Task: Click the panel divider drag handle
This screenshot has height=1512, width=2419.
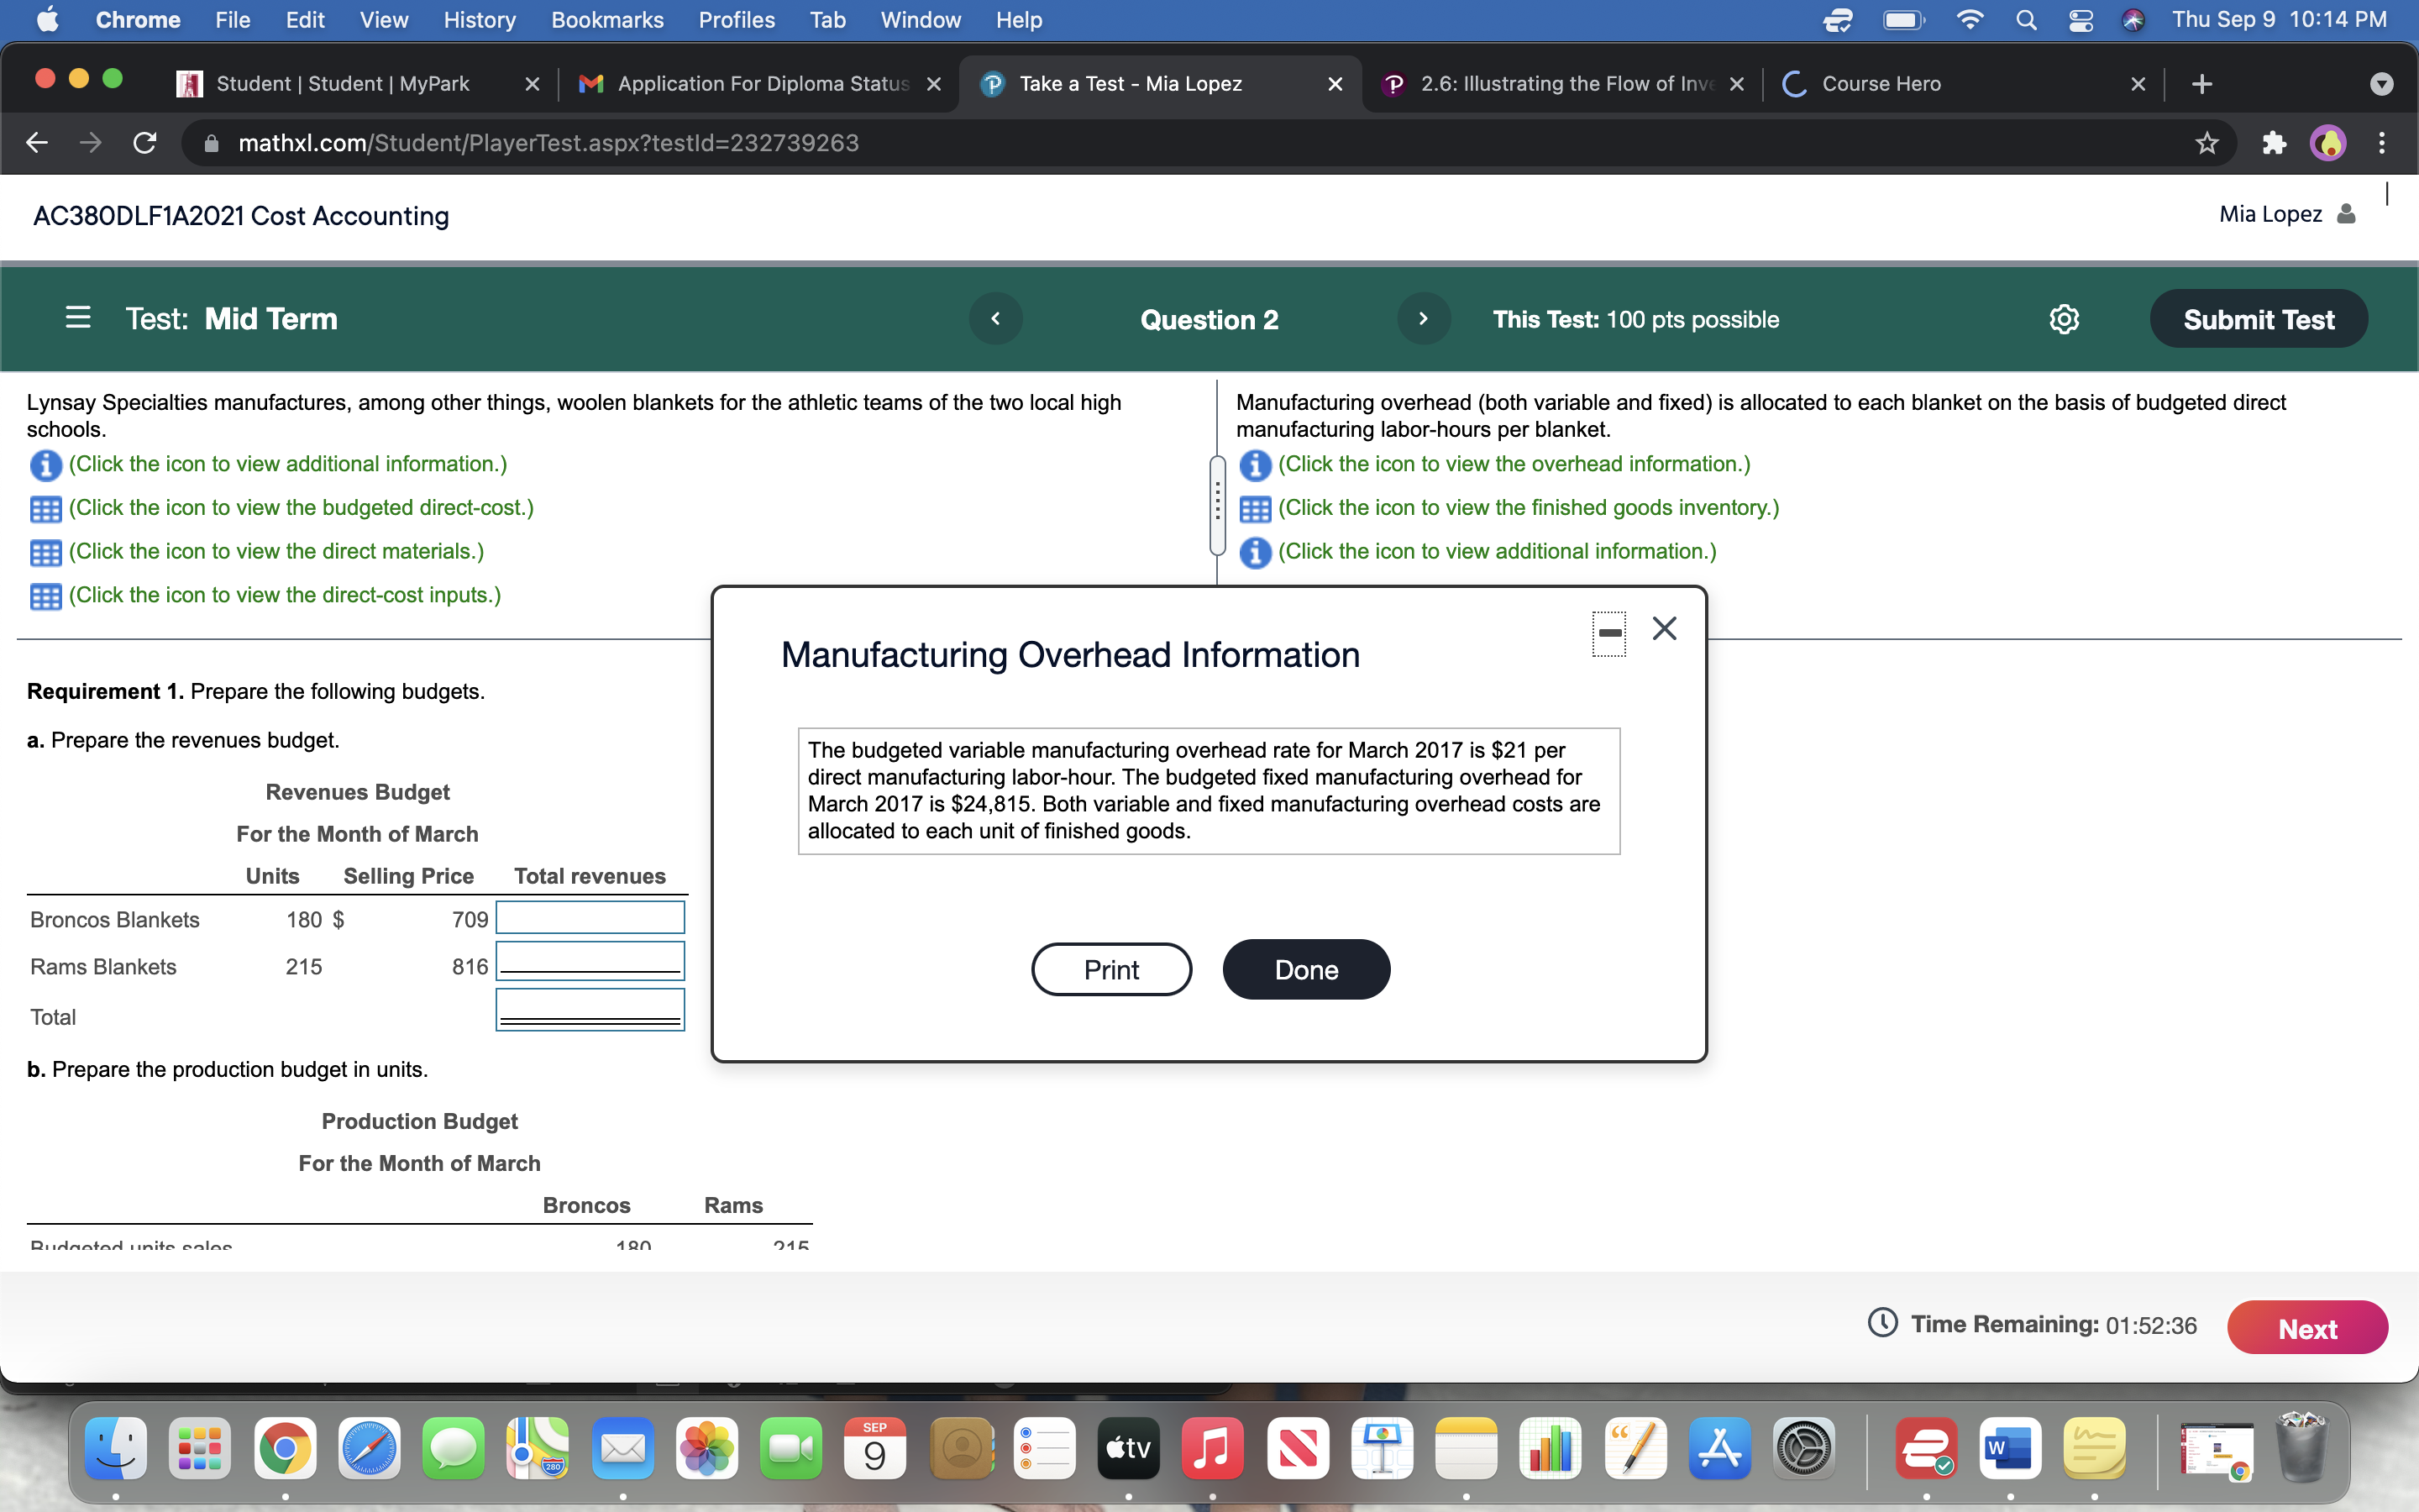Action: pyautogui.click(x=1216, y=505)
